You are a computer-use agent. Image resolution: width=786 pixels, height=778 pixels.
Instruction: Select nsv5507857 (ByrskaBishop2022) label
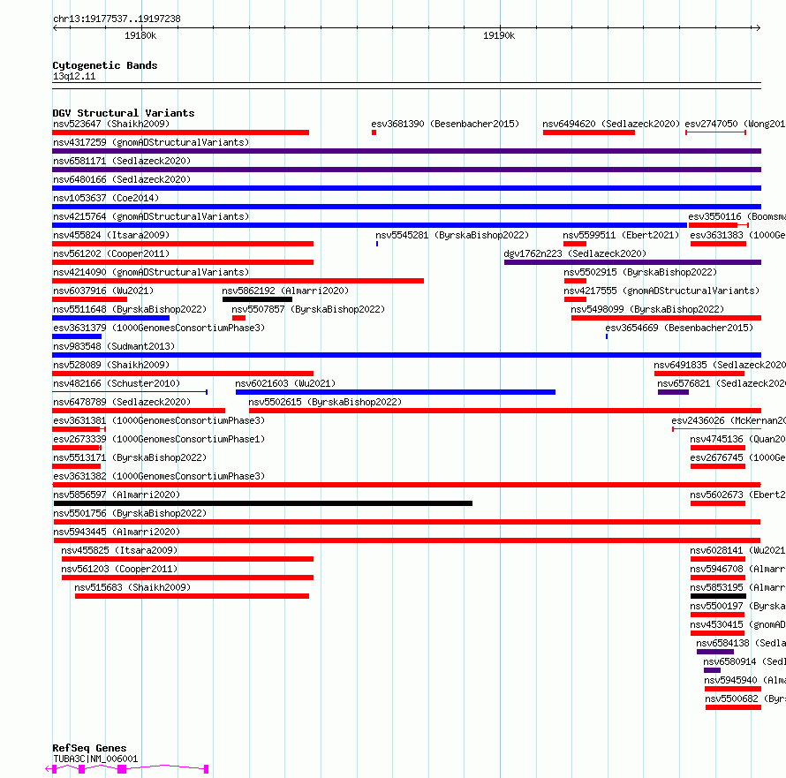coord(308,309)
